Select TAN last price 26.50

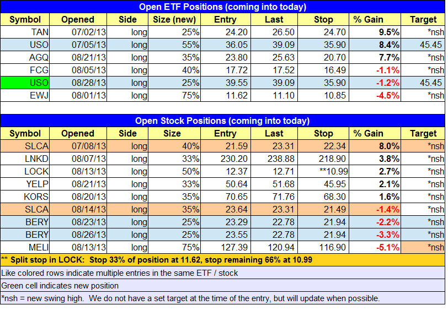click(274, 32)
